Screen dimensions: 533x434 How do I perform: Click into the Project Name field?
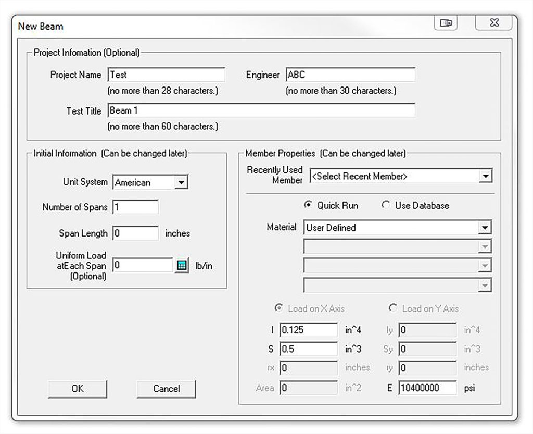click(167, 75)
